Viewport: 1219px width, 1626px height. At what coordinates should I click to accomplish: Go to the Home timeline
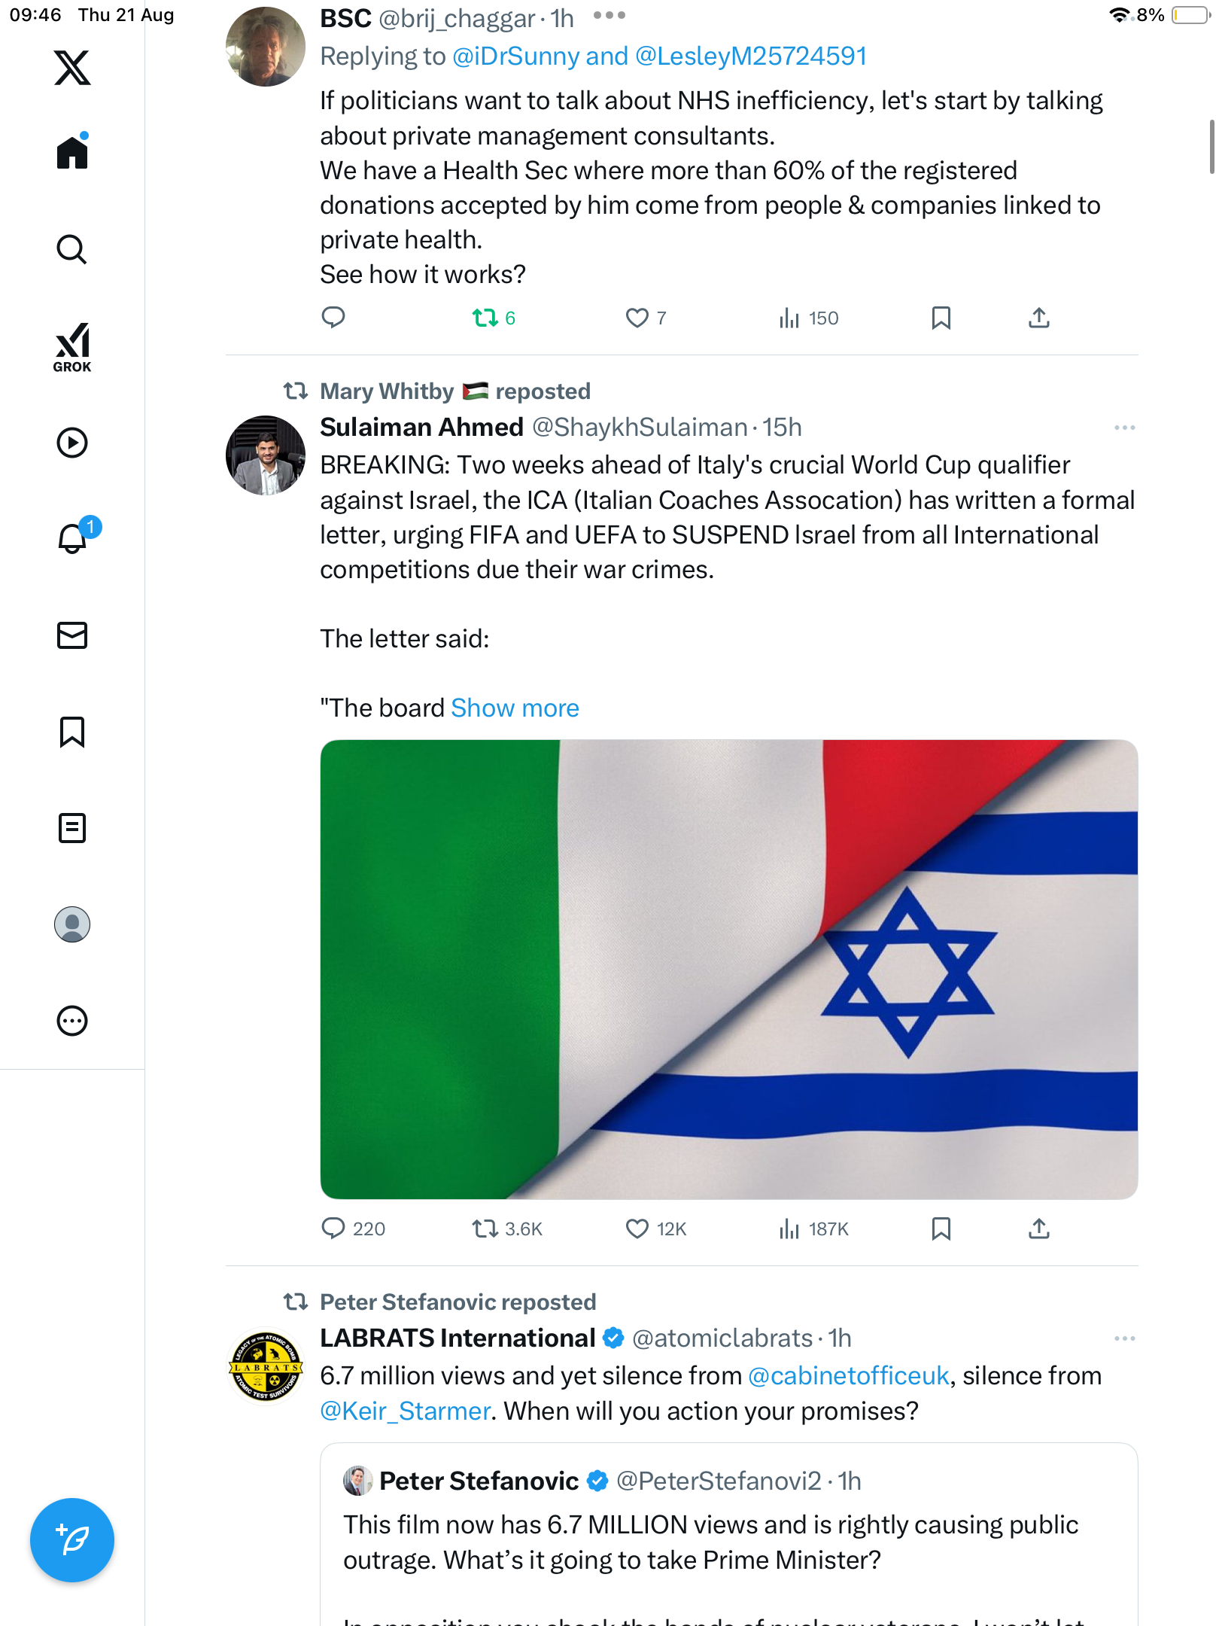(72, 153)
